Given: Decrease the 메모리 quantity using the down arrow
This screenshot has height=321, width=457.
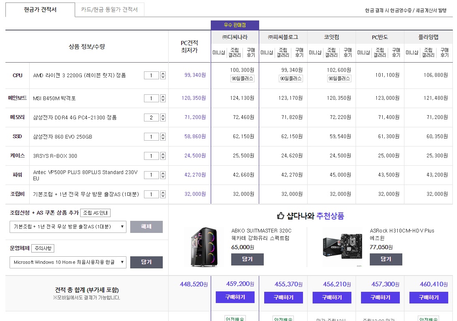Looking at the screenshot, I should click(x=163, y=119).
